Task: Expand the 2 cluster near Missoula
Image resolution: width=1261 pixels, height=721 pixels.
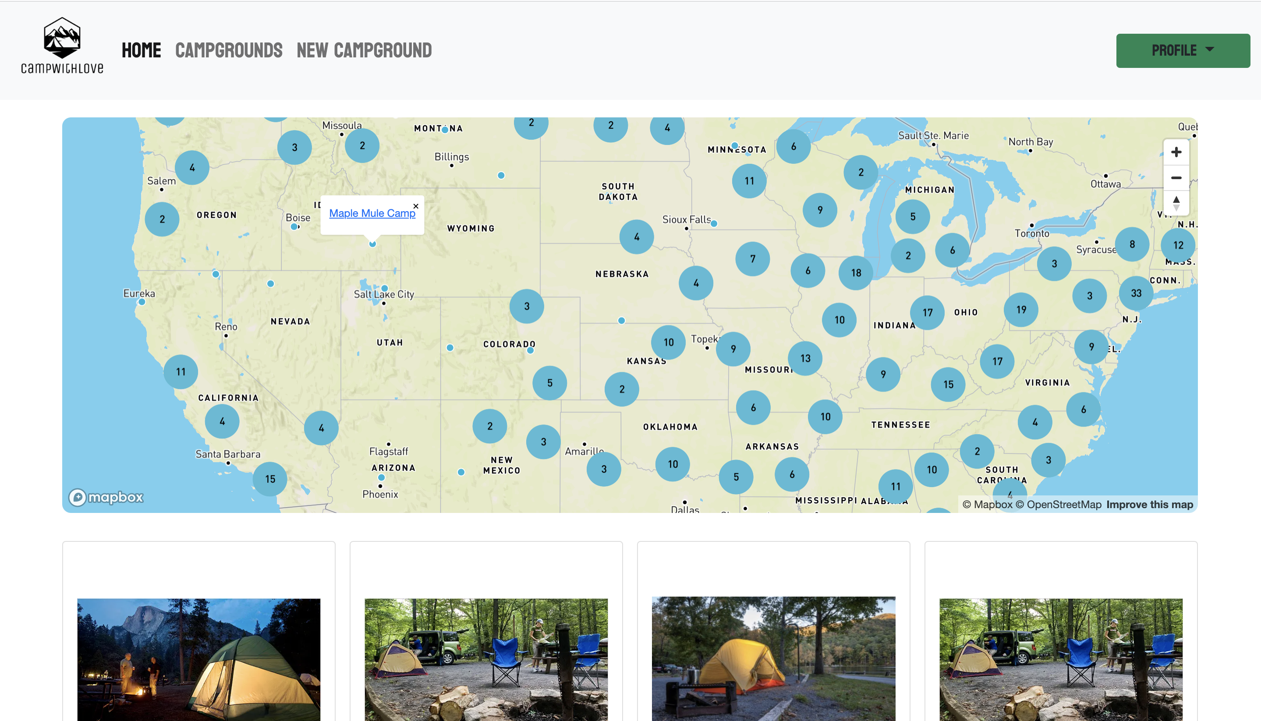Action: click(x=362, y=145)
